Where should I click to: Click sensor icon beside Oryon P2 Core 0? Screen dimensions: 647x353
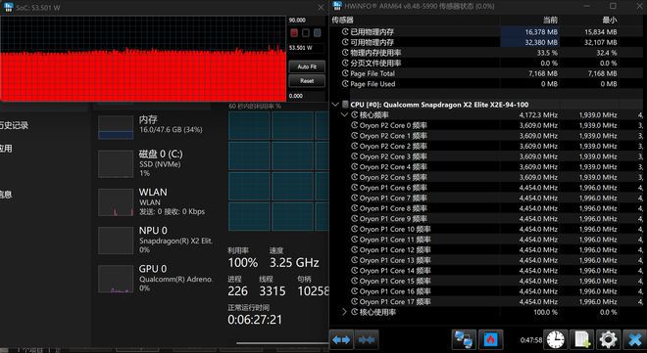(355, 125)
